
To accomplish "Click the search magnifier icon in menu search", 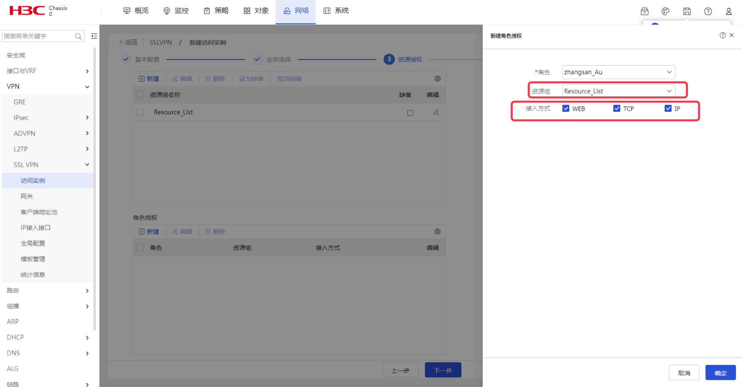I will (x=78, y=36).
